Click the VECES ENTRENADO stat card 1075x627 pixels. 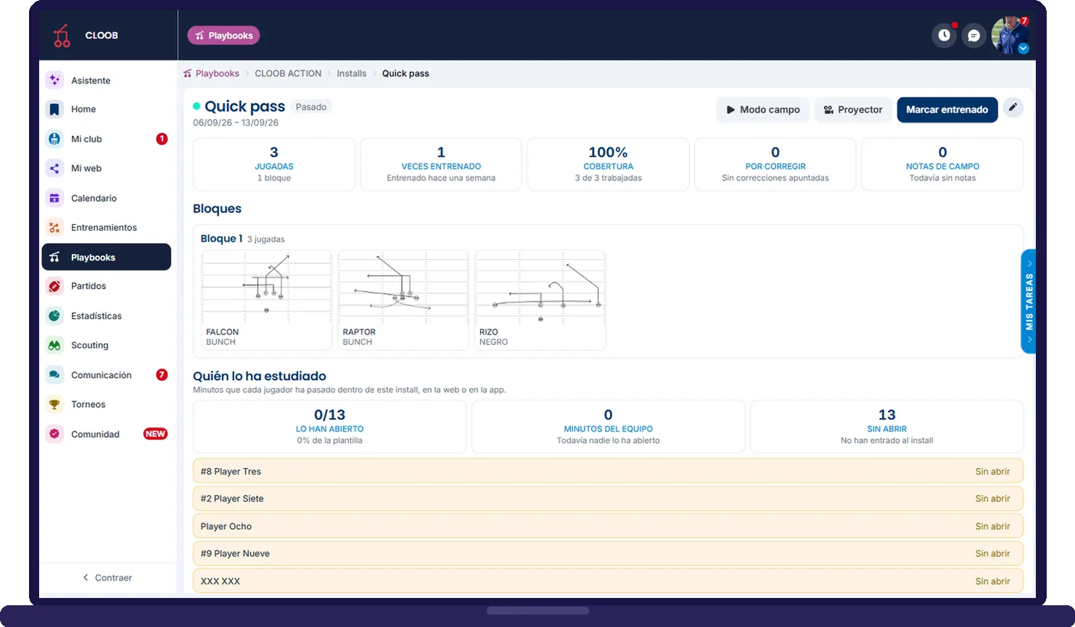pos(441,165)
